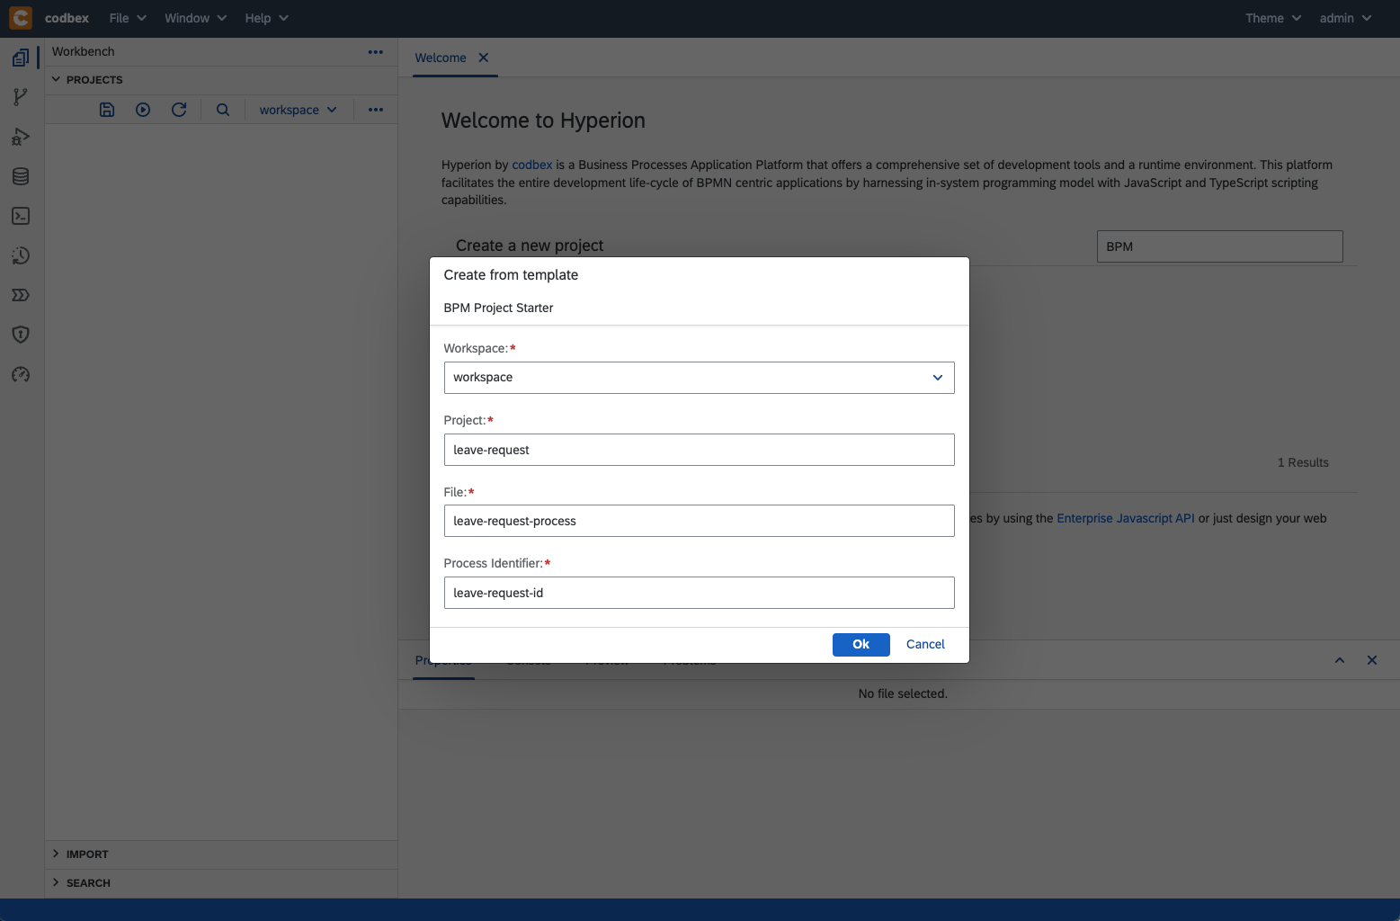Click the BPM template search field
The image size is (1400, 921).
point(1220,246)
